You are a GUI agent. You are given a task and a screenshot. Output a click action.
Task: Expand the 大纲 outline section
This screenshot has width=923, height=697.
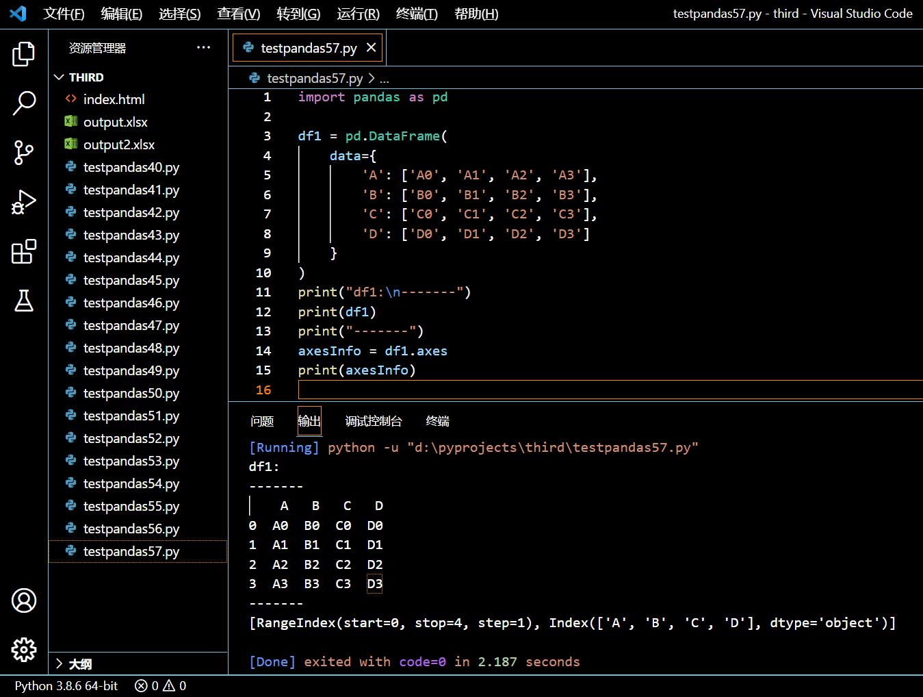tap(59, 663)
